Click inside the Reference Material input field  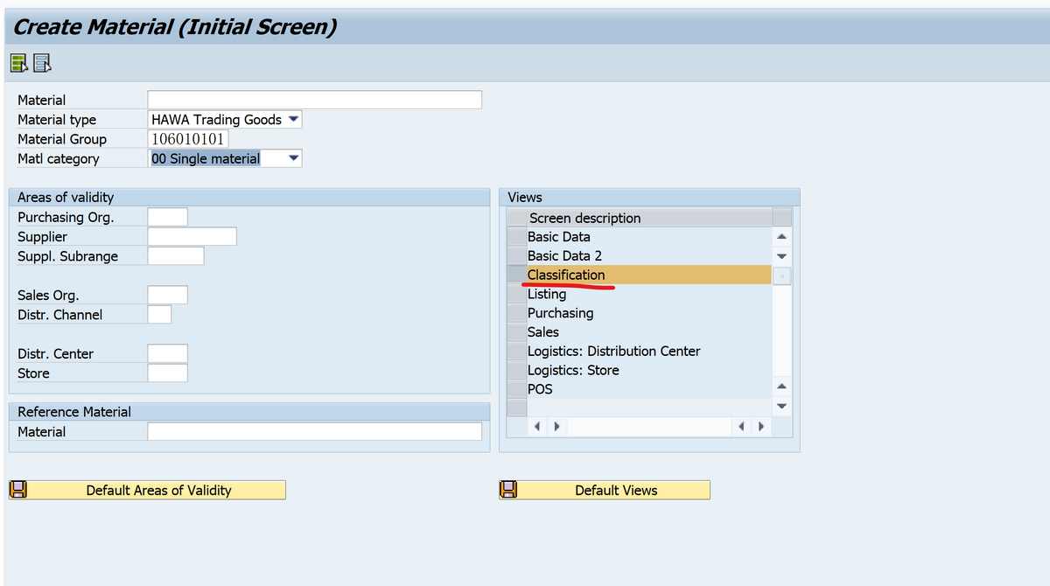coord(315,430)
